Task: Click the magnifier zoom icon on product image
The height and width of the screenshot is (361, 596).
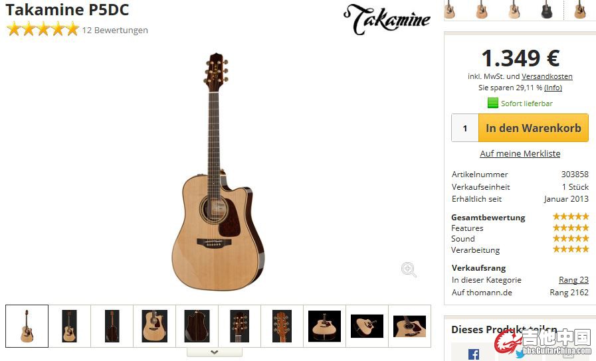Action: (x=409, y=269)
